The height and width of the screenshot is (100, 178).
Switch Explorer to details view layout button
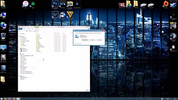click(x=87, y=90)
